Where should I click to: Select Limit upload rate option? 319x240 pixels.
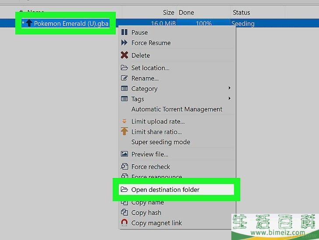(x=158, y=121)
